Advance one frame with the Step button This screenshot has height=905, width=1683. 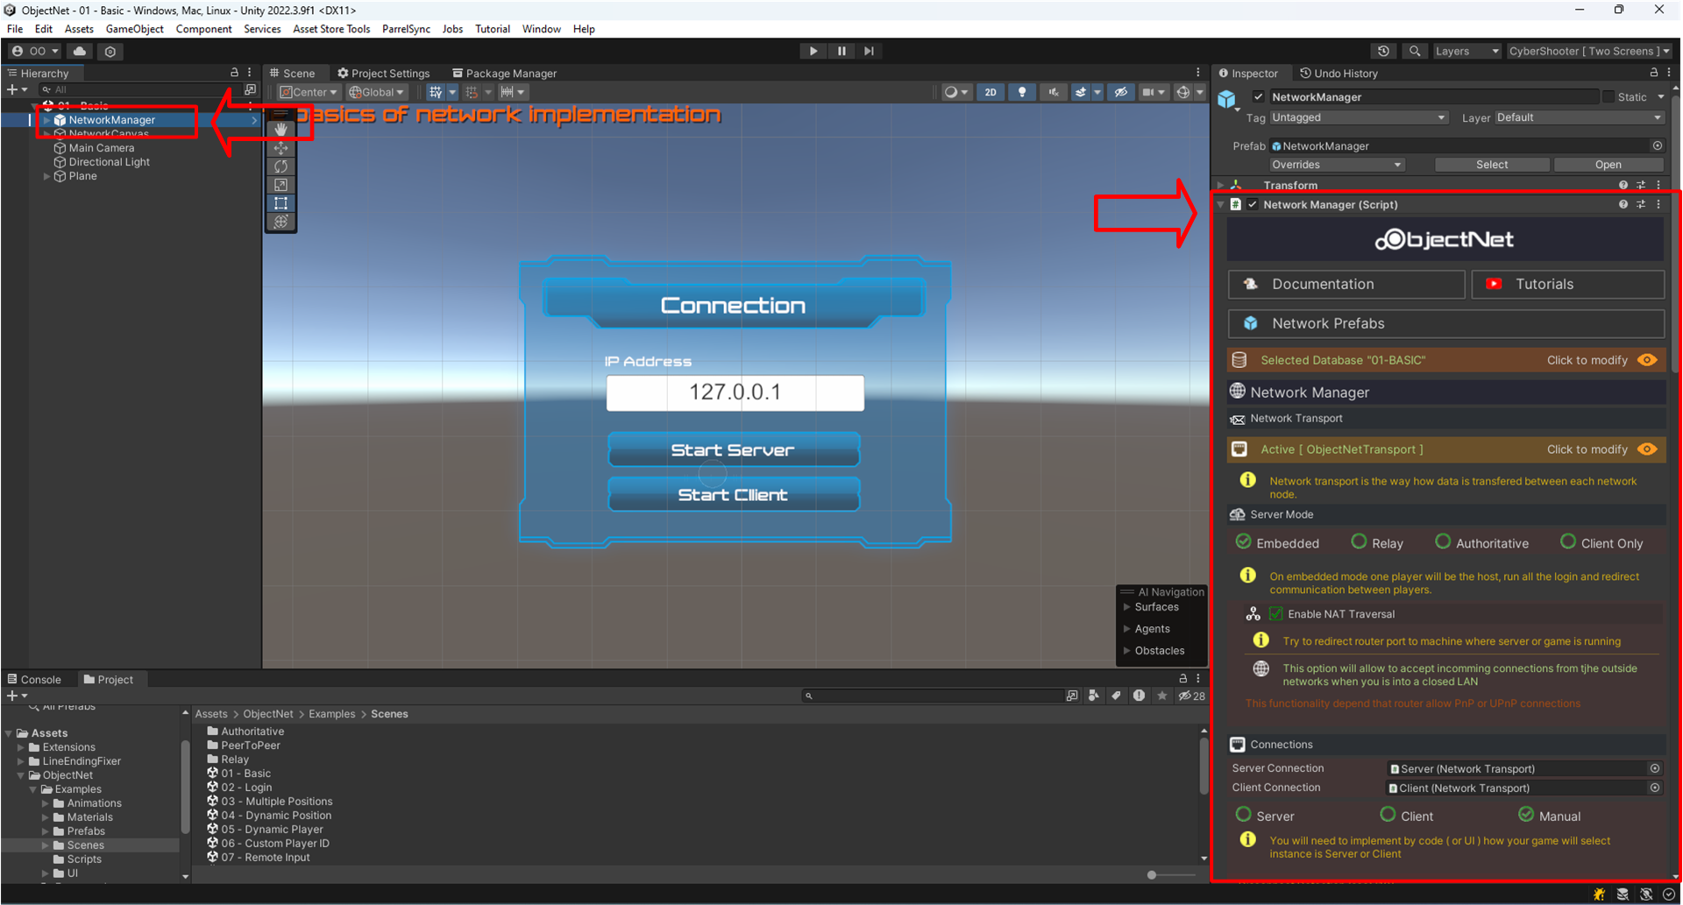pos(869,51)
